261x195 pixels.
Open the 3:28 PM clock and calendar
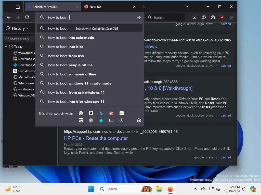pos(232,189)
